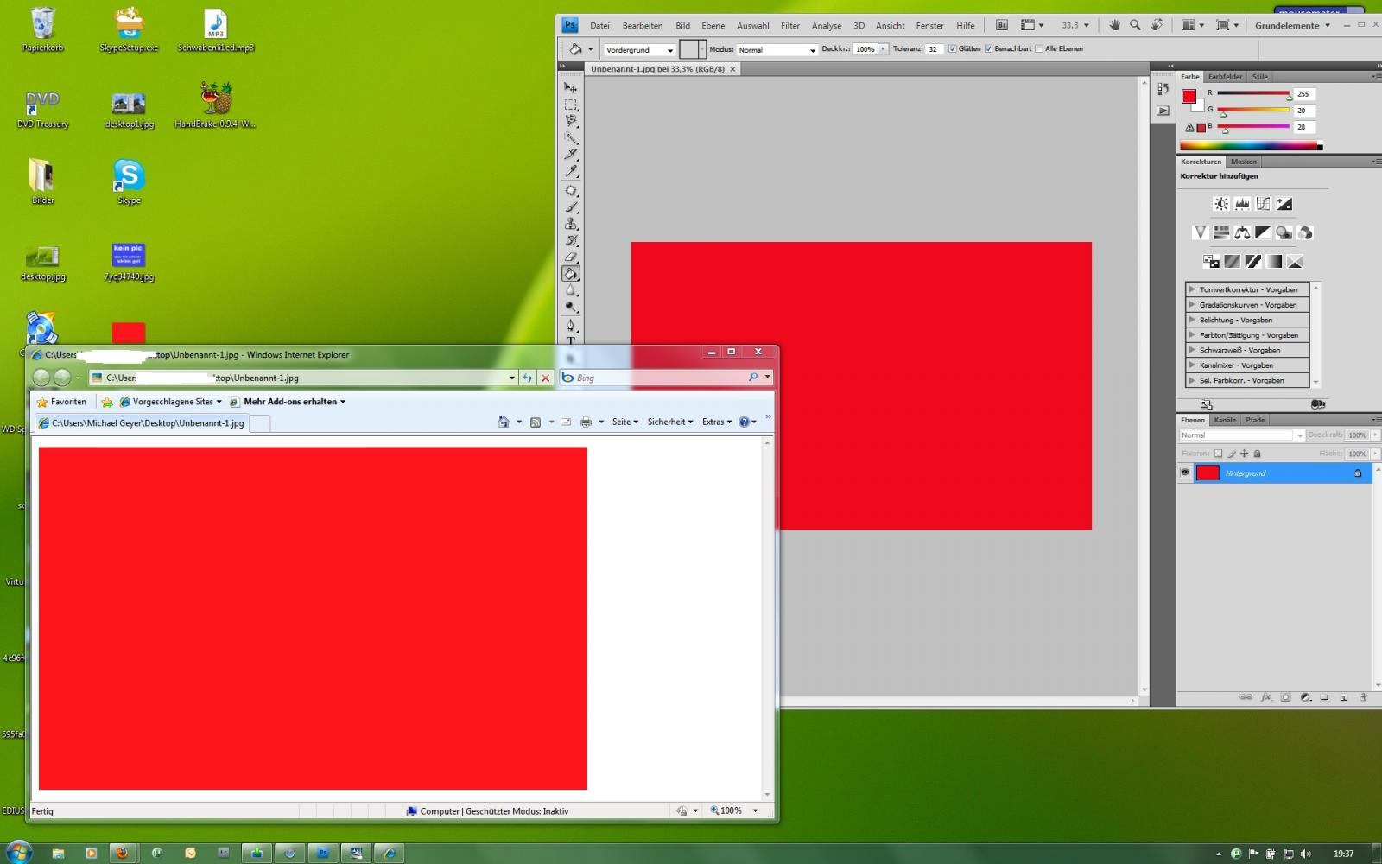
Task: Enable the Alle Ebenen checkbox
Action: [1039, 49]
